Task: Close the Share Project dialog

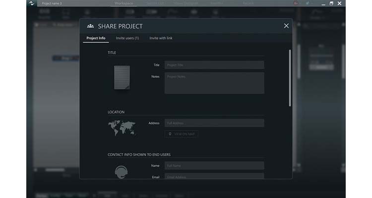Action: click(x=286, y=26)
